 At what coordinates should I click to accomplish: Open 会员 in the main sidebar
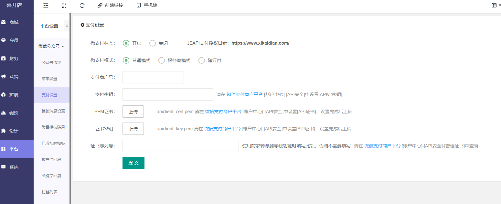(x=17, y=40)
